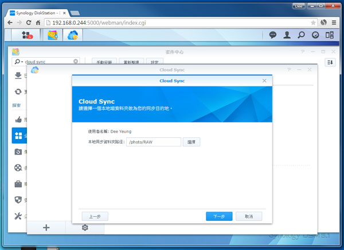Screen dimensions: 344x250
Task: Click the DSM search magnifier icon
Action: click(302, 35)
